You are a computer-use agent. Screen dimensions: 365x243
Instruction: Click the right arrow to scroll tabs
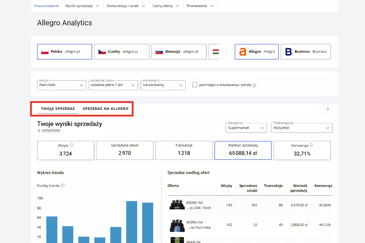point(328,109)
